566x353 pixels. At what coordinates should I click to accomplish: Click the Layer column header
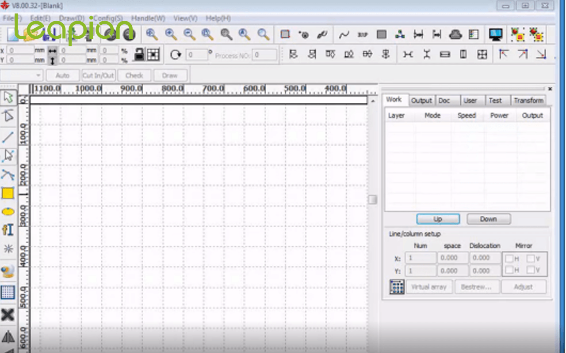tap(396, 116)
